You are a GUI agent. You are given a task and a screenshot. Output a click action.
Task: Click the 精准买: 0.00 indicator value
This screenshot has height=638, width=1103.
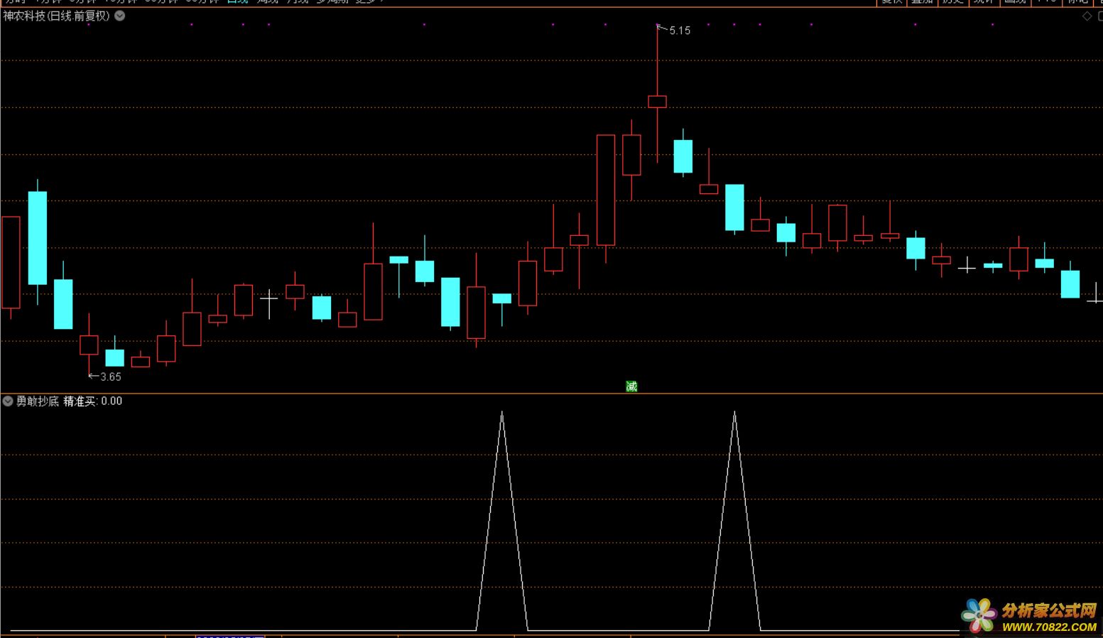[93, 401]
